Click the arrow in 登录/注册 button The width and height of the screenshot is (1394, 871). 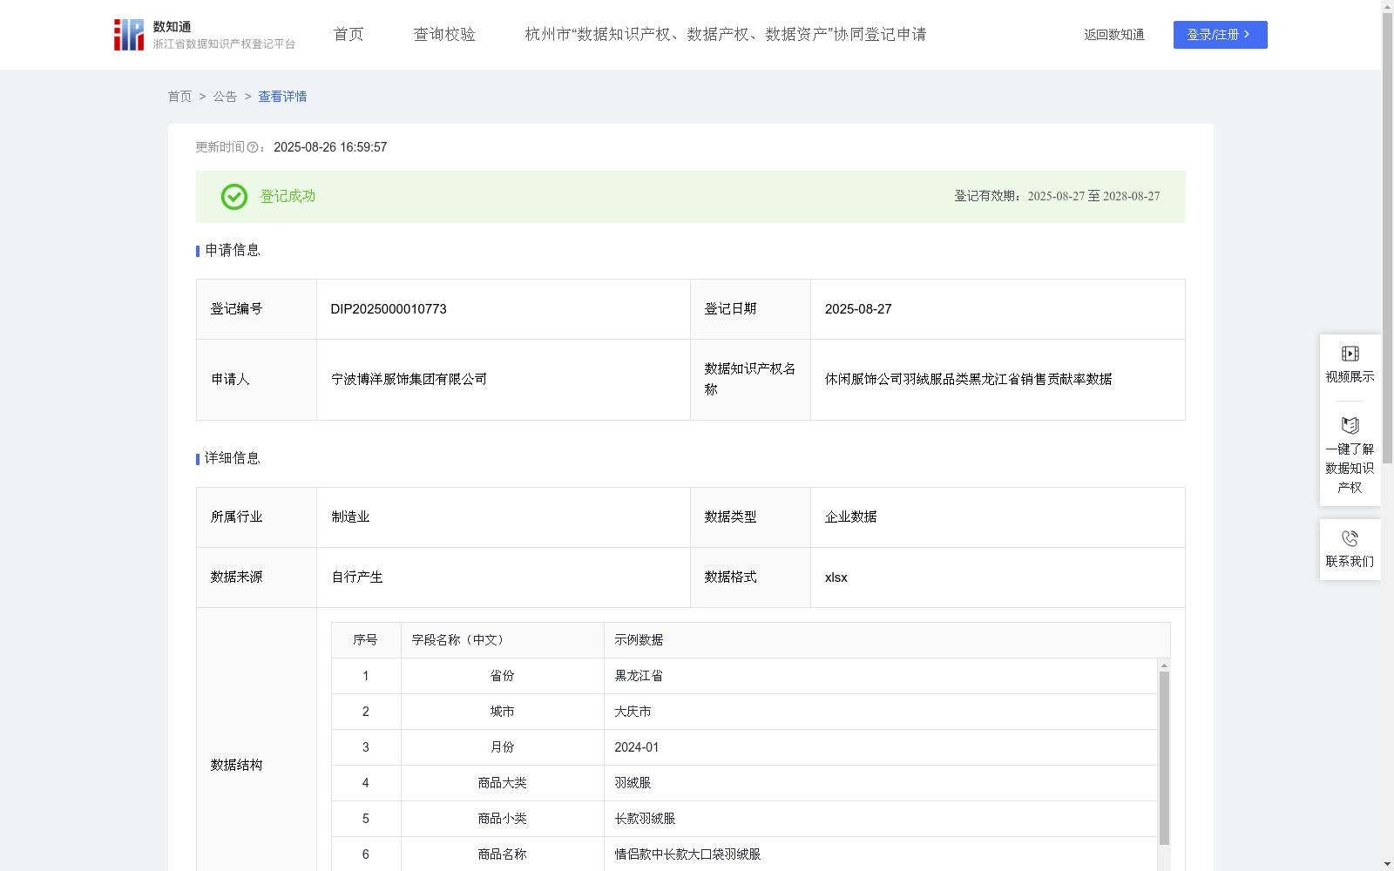[x=1247, y=34]
